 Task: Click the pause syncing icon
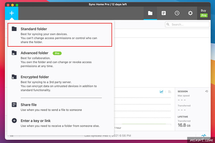12,136
